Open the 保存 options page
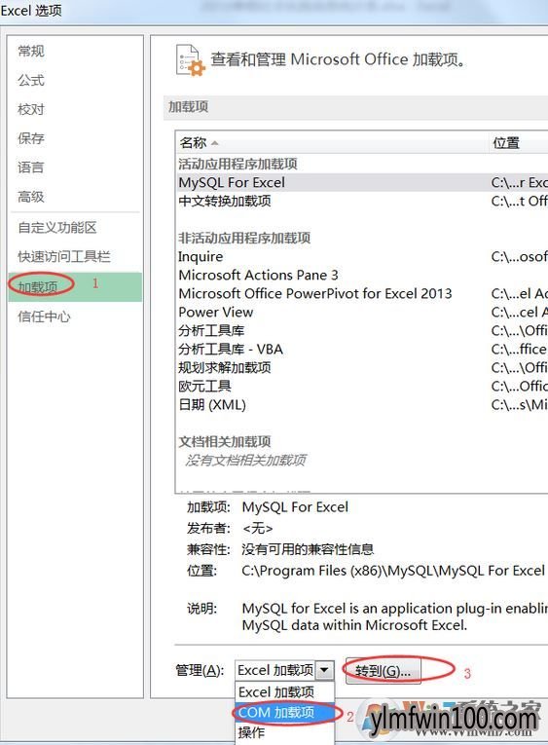 [31, 138]
